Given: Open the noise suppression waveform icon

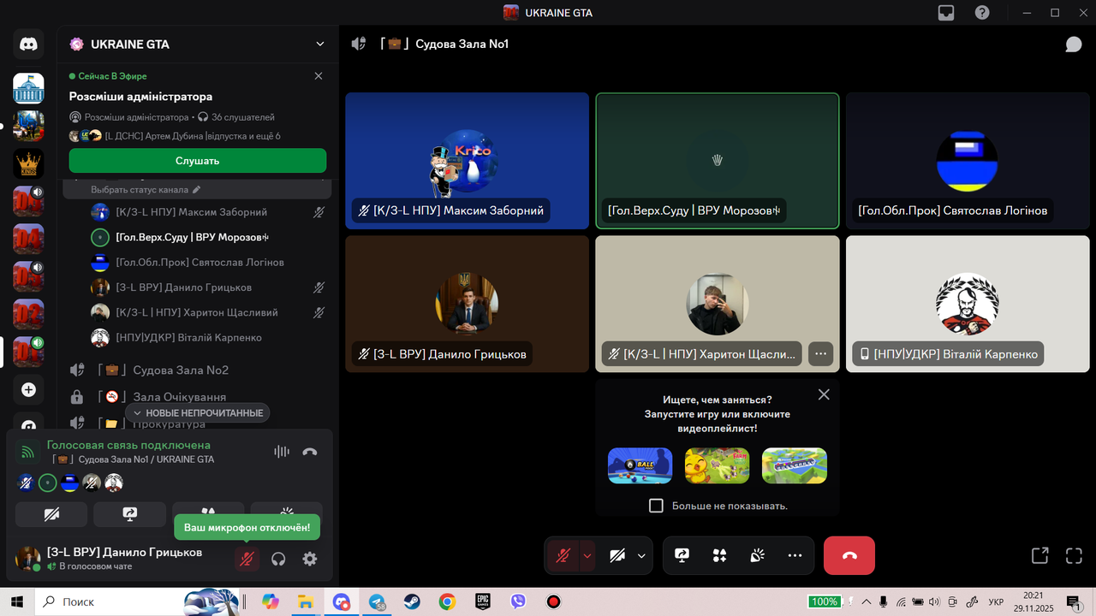Looking at the screenshot, I should (x=282, y=452).
